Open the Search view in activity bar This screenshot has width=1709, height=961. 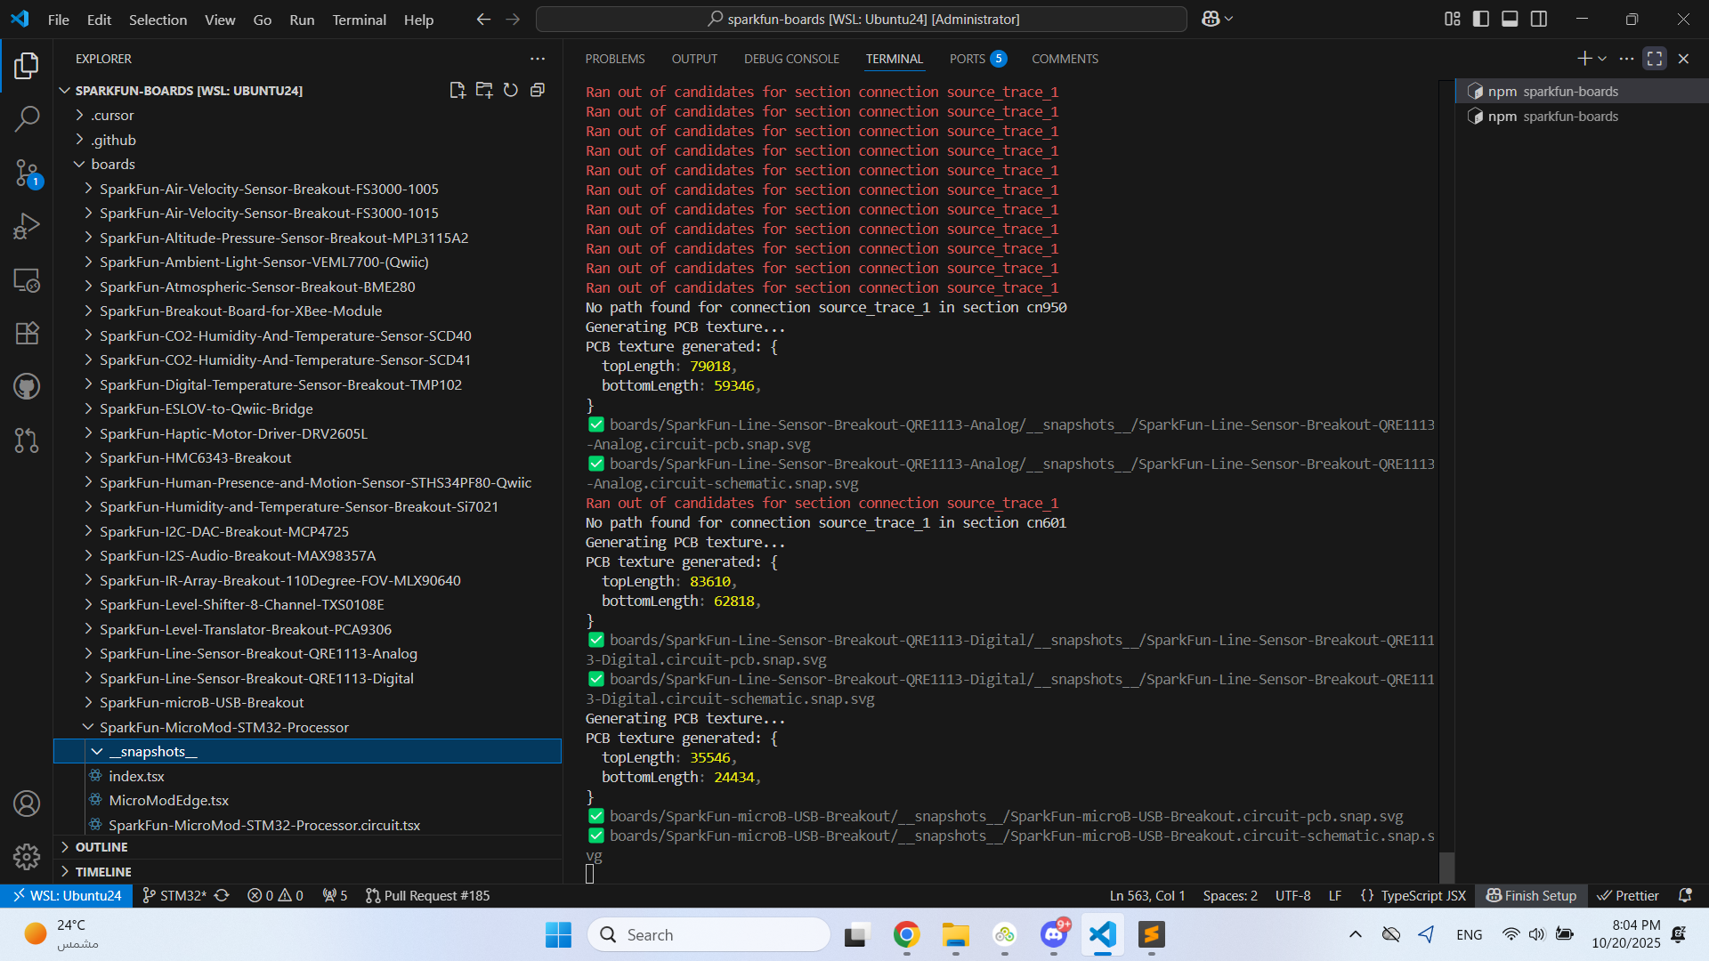(27, 118)
